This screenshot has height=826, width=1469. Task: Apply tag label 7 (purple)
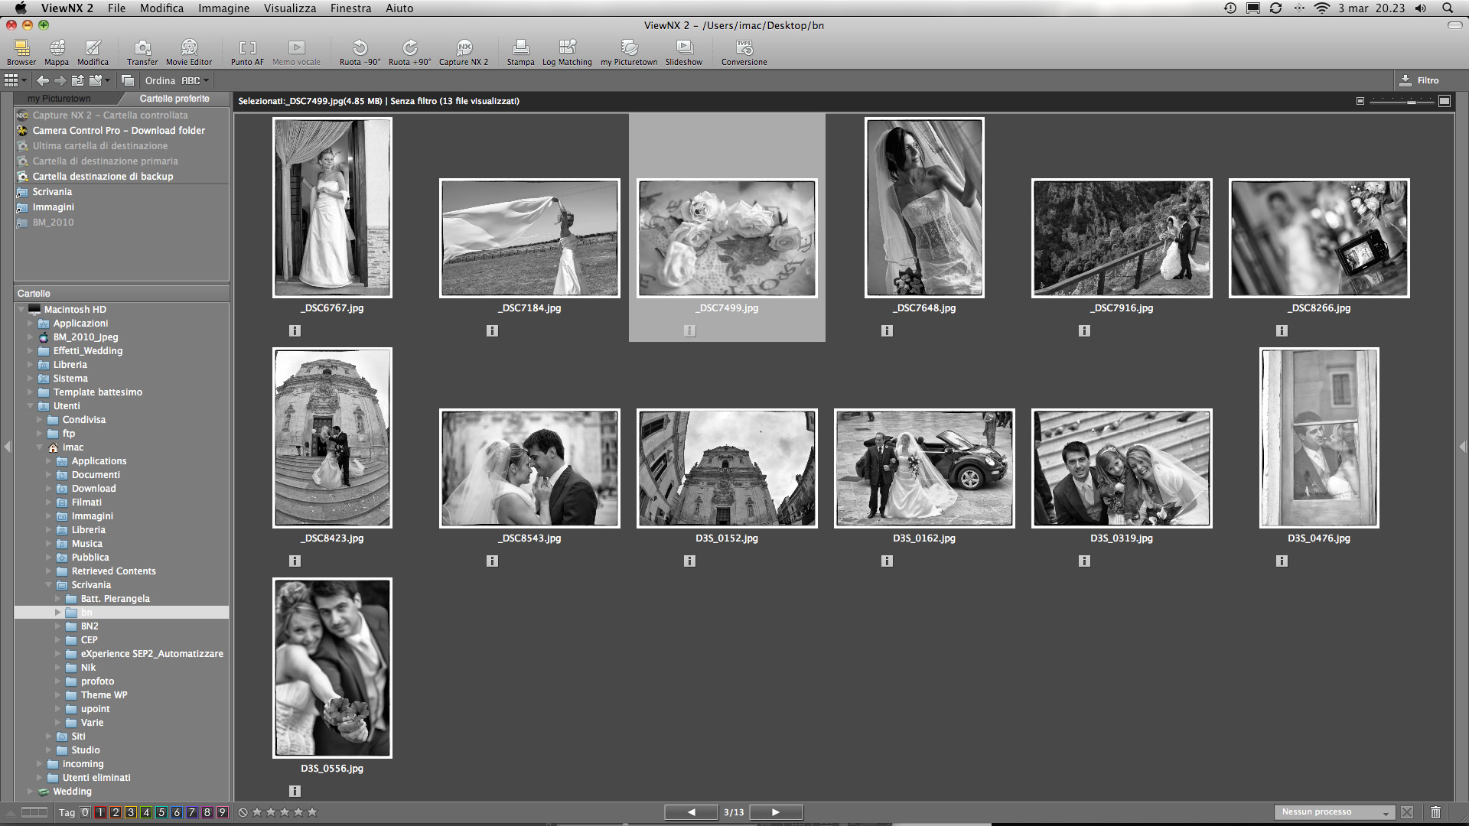(192, 812)
